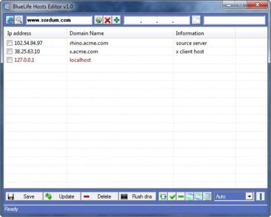
Task: Click the first blue-green swap icon
Action: (x=190, y=196)
